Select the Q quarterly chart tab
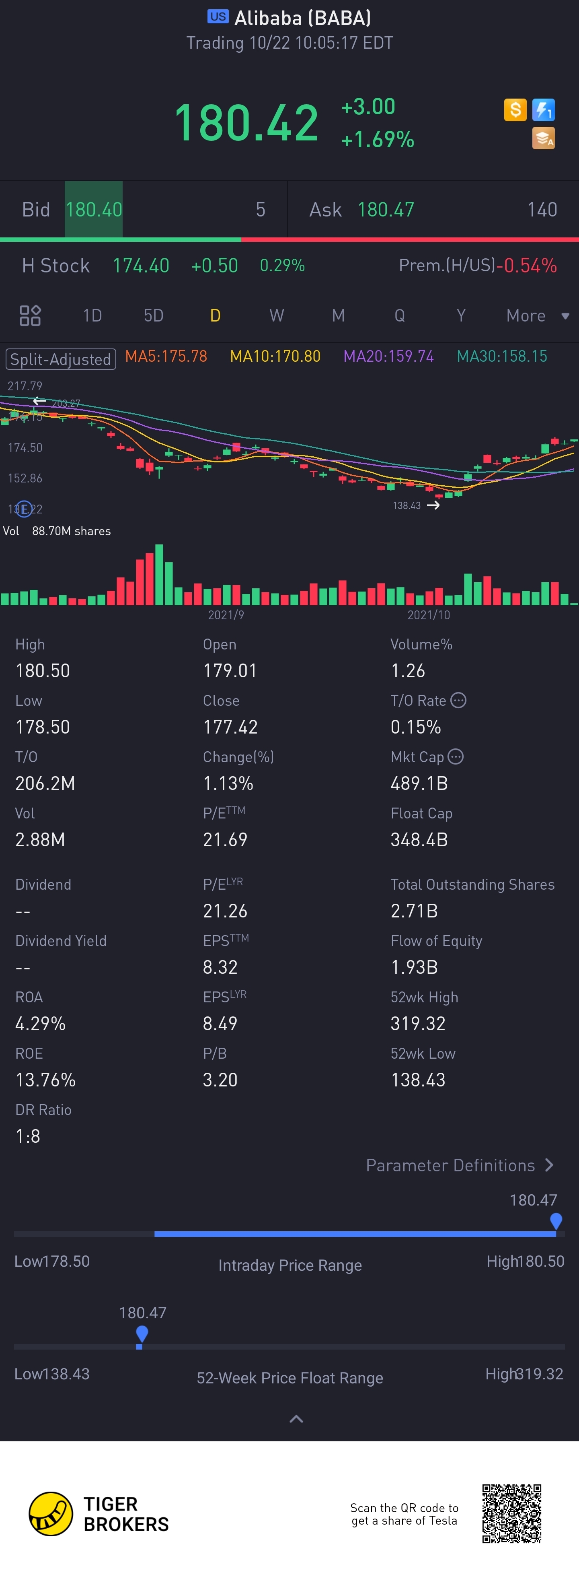Image resolution: width=579 pixels, height=1587 pixels. pos(400,315)
